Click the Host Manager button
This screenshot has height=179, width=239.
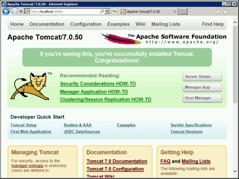coord(202,98)
